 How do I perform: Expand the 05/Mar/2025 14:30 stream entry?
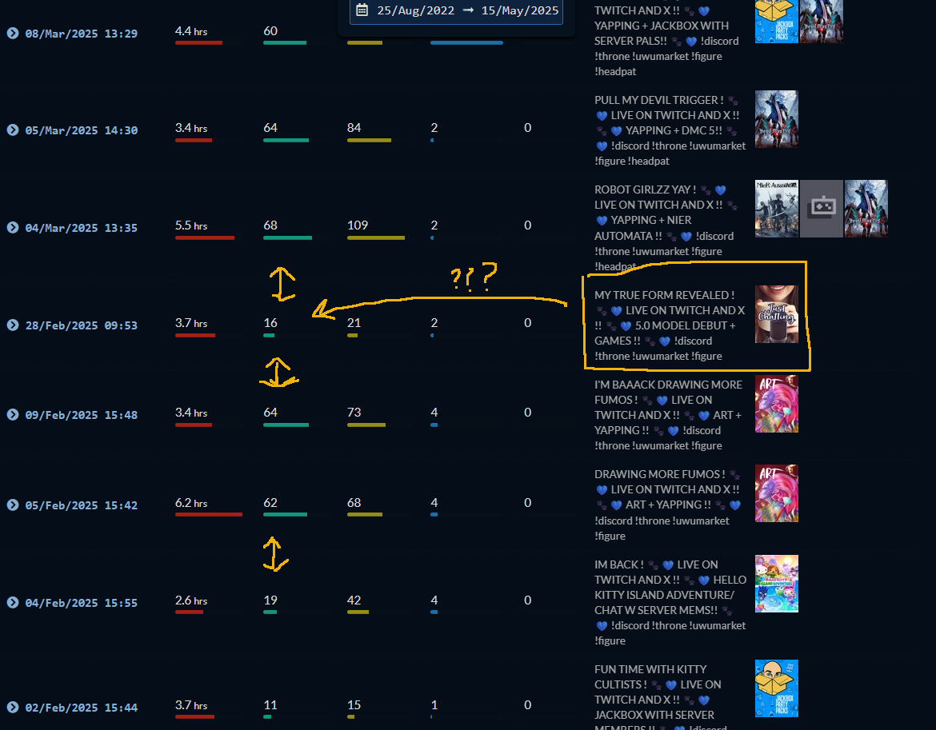pyautogui.click(x=13, y=130)
